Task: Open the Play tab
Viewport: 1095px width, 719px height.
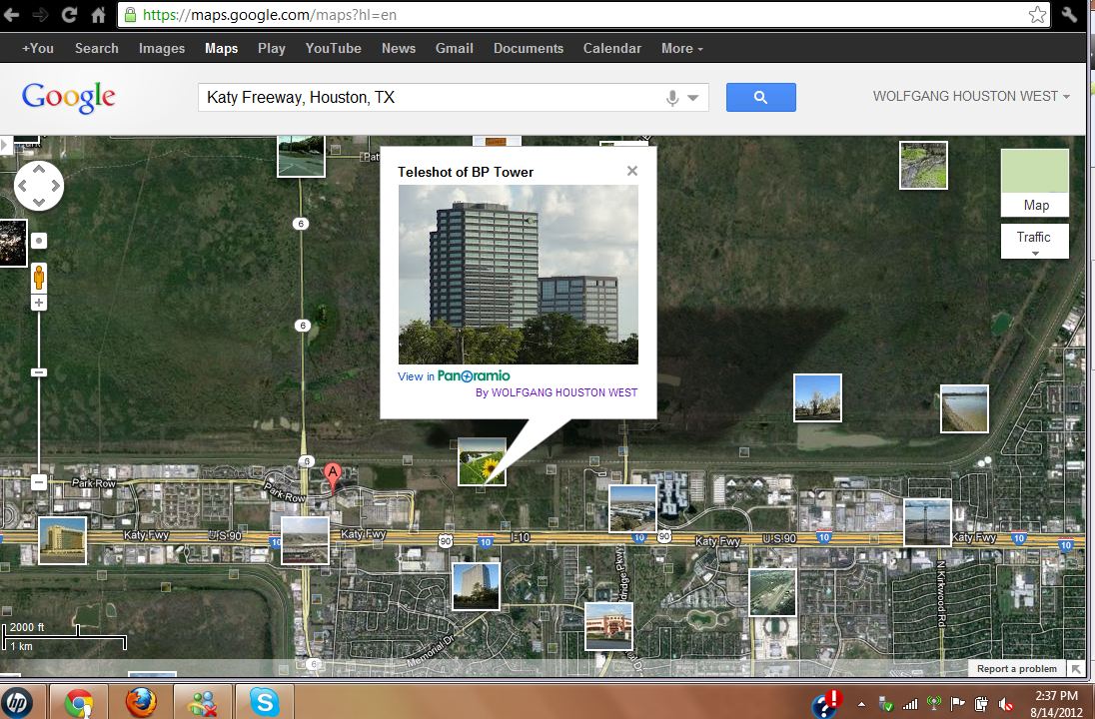Action: coord(271,48)
